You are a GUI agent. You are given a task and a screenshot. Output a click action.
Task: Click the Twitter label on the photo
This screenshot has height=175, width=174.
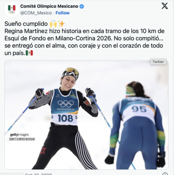coord(158,62)
